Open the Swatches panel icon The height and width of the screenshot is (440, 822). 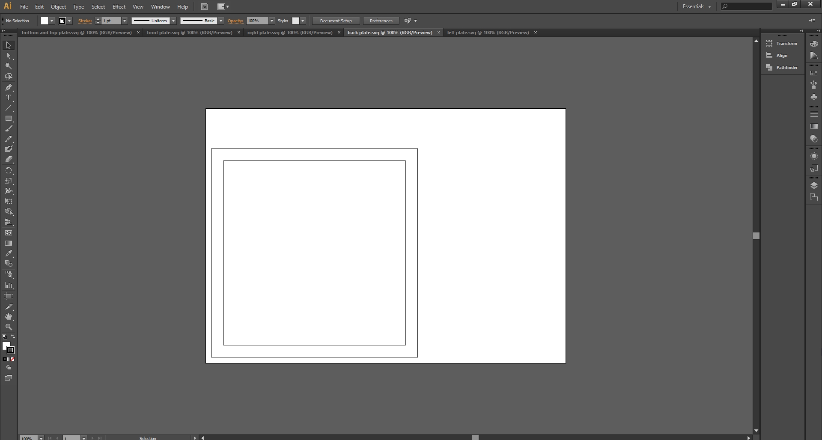(814, 73)
